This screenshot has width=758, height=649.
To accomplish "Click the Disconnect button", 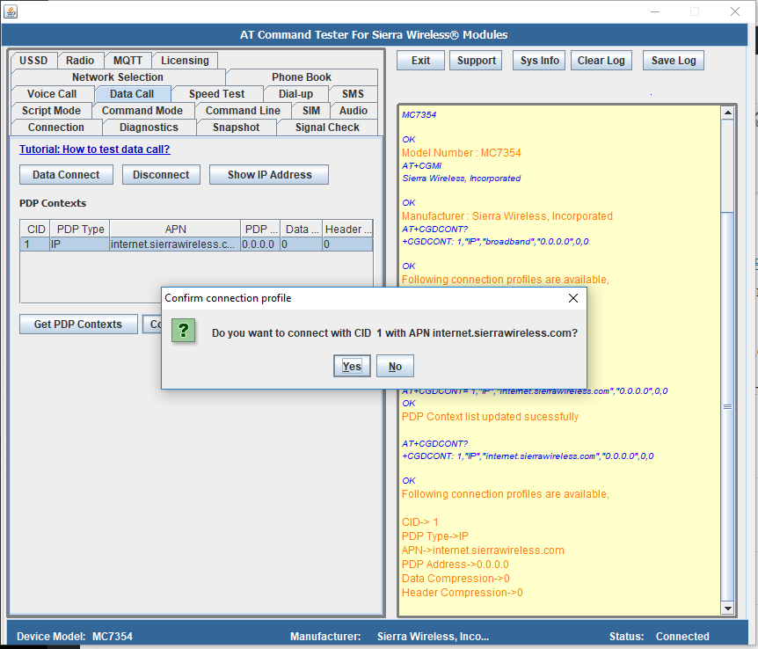I will [161, 175].
